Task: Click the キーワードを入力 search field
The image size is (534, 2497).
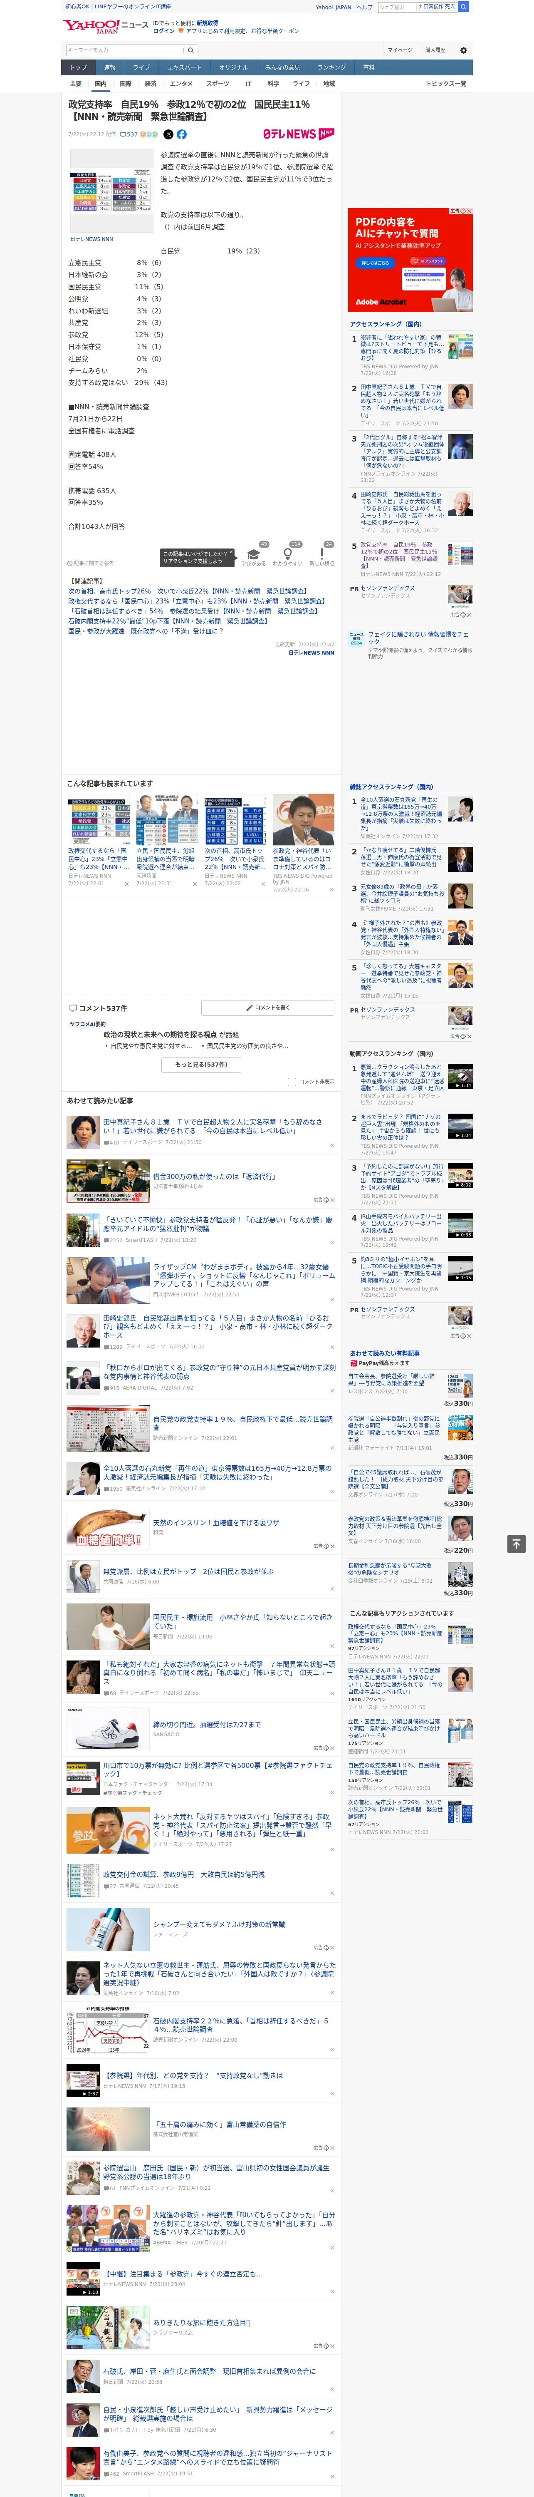Action: pos(125,50)
